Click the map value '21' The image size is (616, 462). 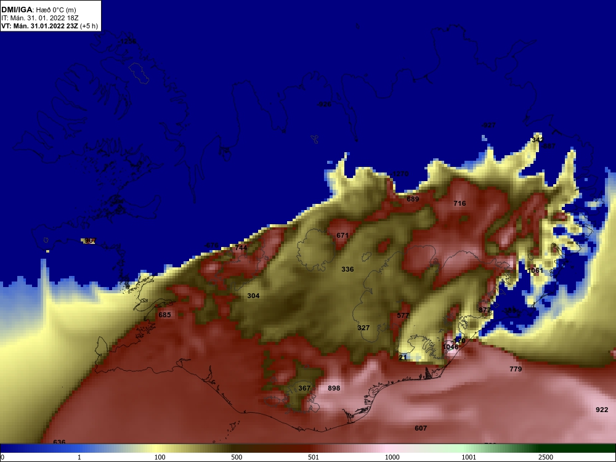[x=403, y=357]
